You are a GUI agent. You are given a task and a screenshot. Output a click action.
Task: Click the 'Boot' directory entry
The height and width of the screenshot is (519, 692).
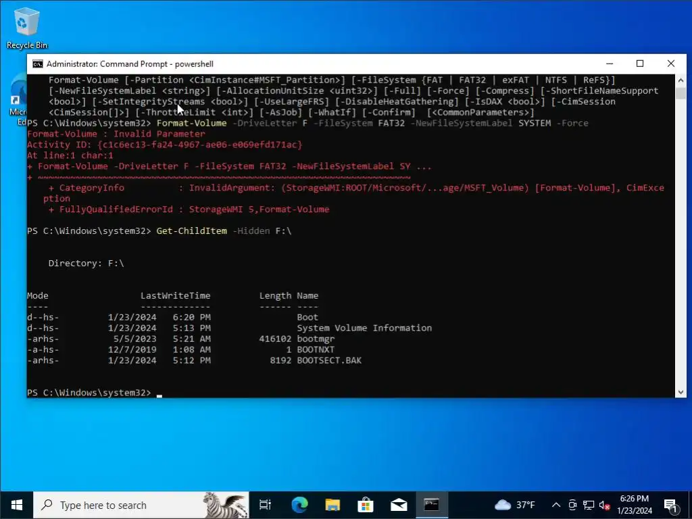(307, 317)
